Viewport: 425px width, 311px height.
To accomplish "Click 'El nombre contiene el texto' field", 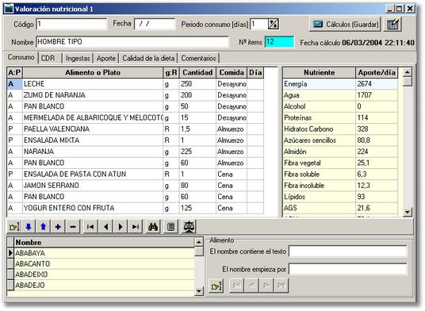I will (348, 251).
